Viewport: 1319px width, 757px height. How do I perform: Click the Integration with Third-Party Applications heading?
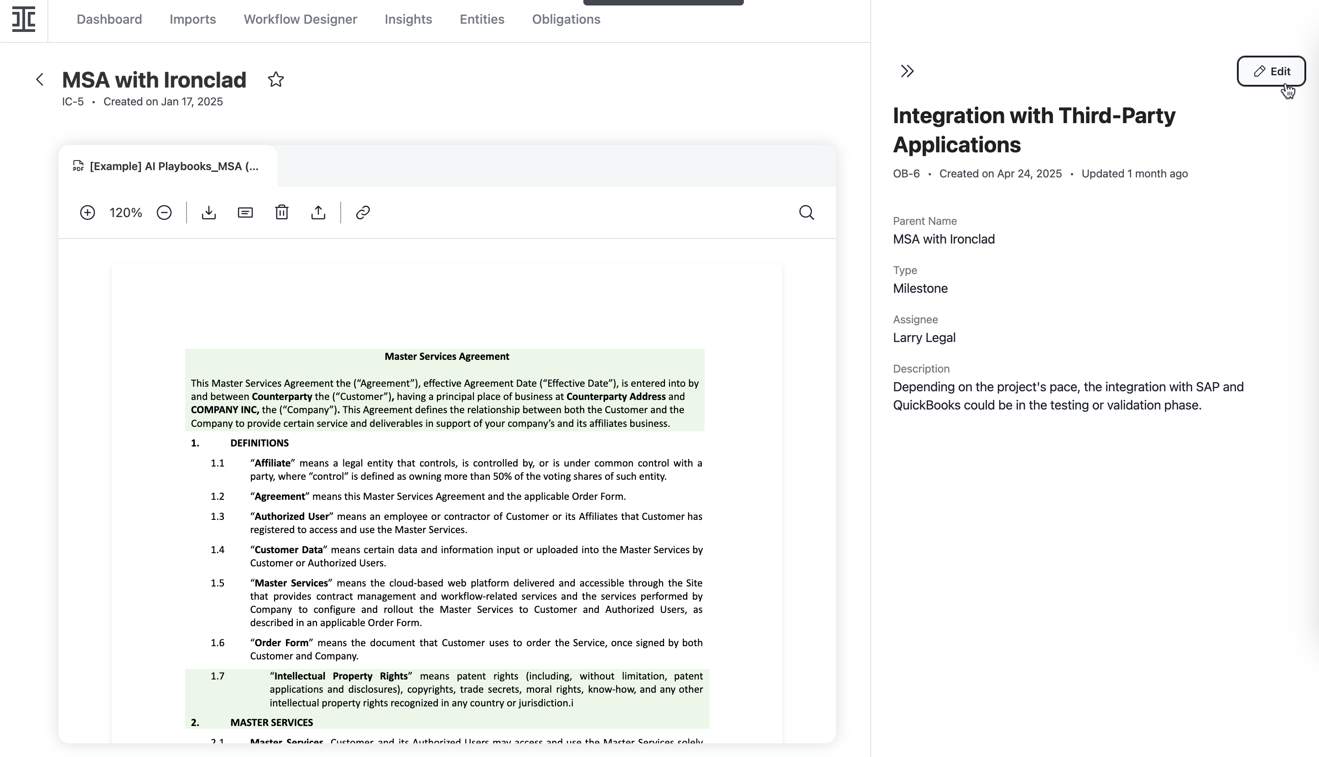[x=1034, y=130]
